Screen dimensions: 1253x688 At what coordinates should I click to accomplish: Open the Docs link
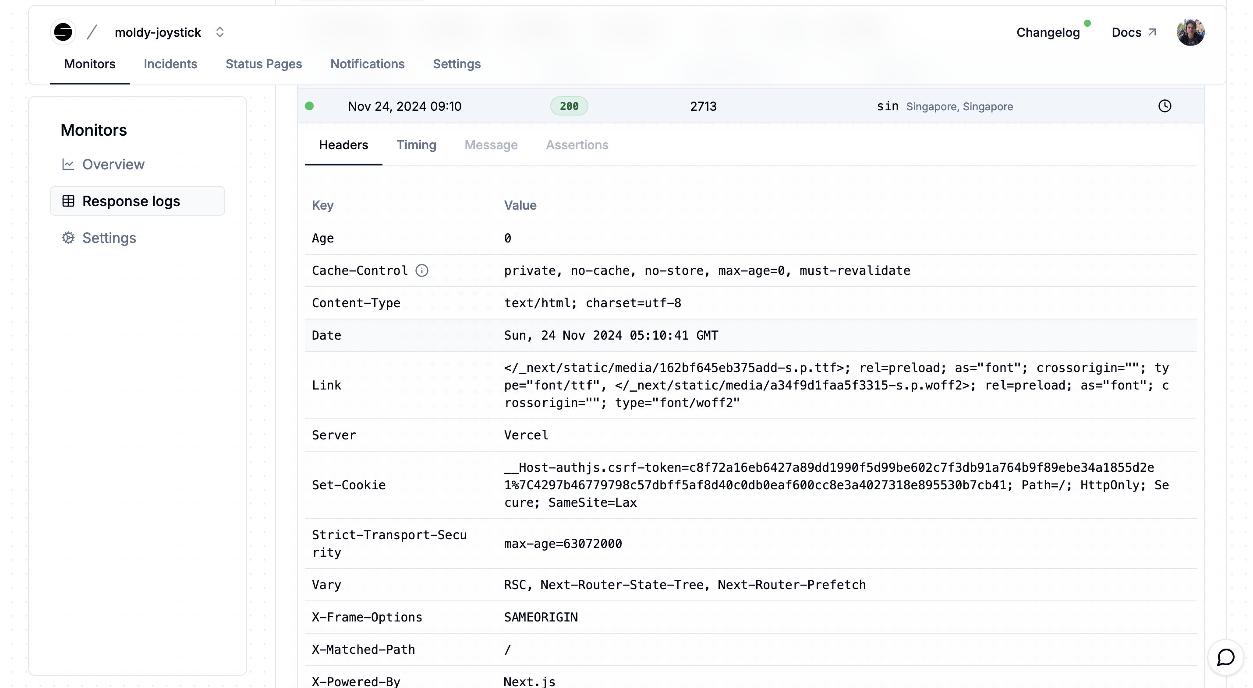click(1128, 32)
